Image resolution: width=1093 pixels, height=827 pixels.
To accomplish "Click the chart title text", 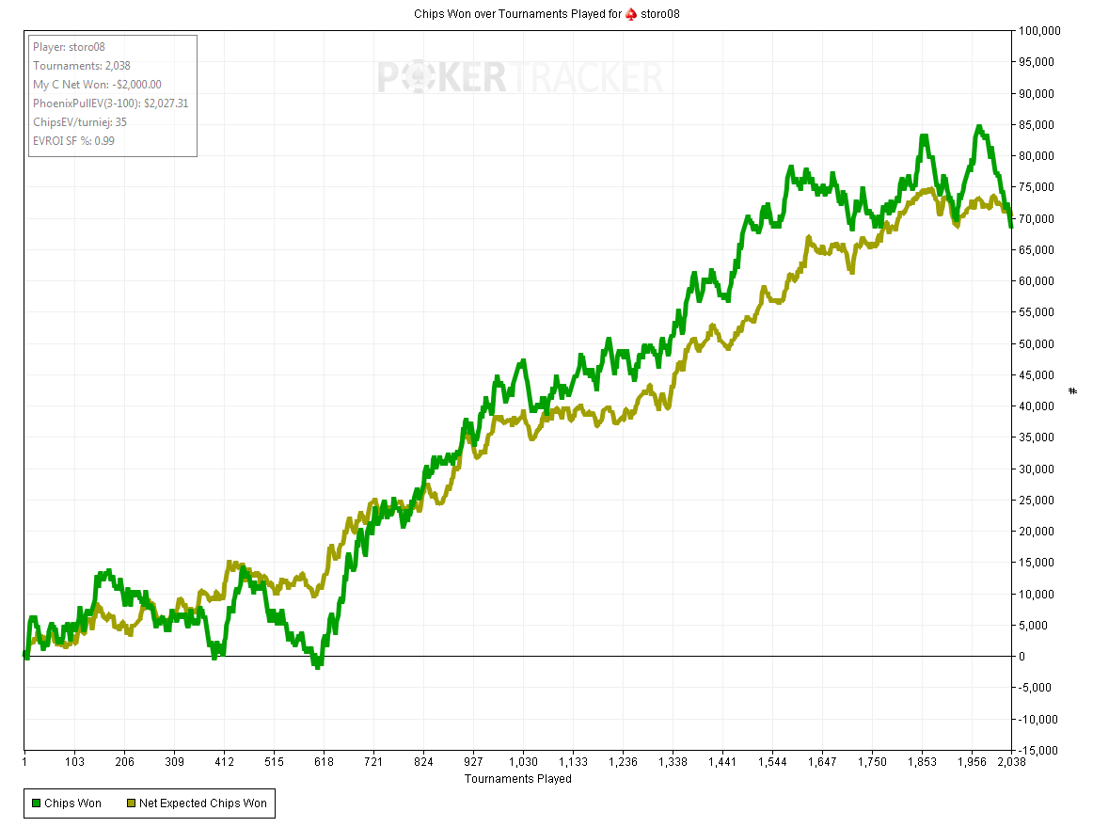I will (x=517, y=14).
